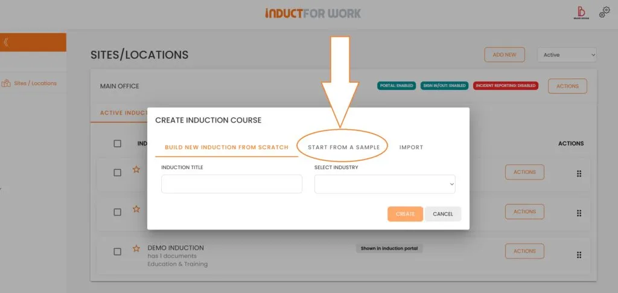Switch to Start From a Sample tab
Viewport: 618px width, 293px height.
pyautogui.click(x=343, y=147)
